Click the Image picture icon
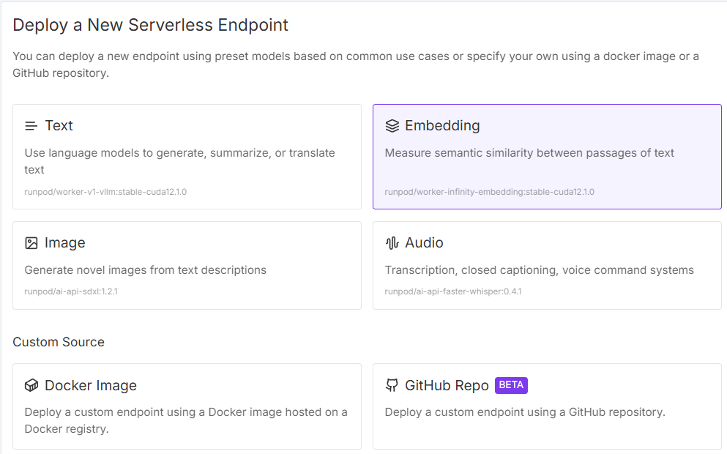Image resolution: width=727 pixels, height=454 pixels. [x=31, y=243]
